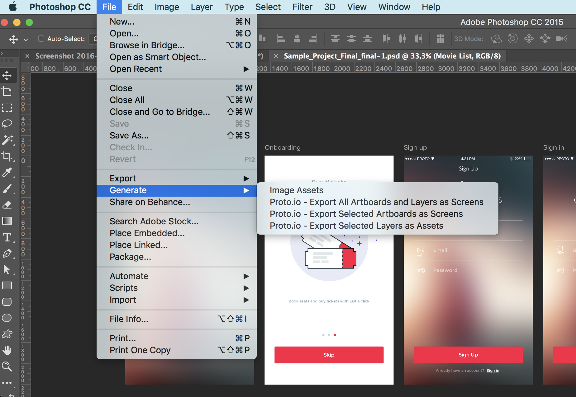The width and height of the screenshot is (576, 397).
Task: Select Browse in Bridge... menu item
Action: click(177, 45)
